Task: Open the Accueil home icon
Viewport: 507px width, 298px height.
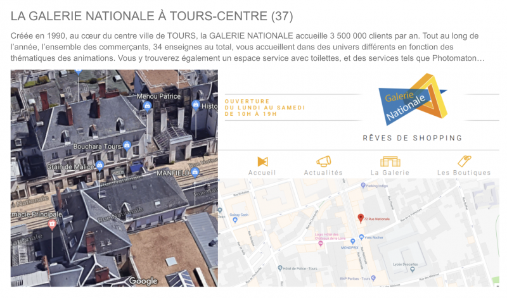Action: click(x=262, y=161)
